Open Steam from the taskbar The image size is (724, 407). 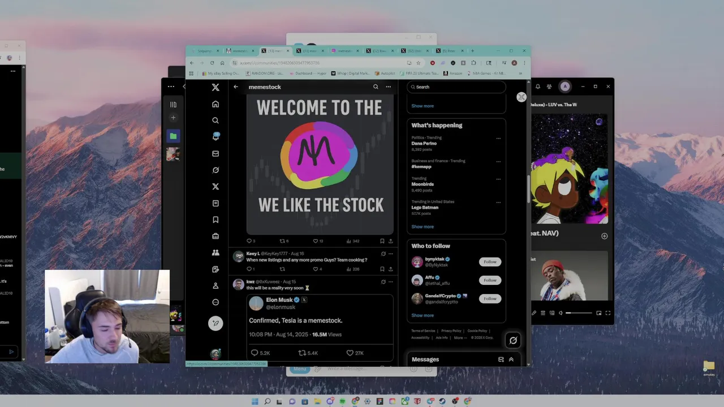pyautogui.click(x=442, y=401)
